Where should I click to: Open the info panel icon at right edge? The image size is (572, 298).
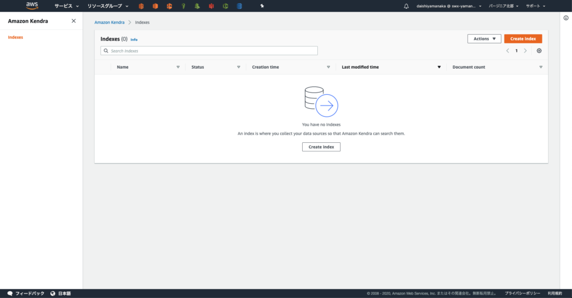point(566,18)
